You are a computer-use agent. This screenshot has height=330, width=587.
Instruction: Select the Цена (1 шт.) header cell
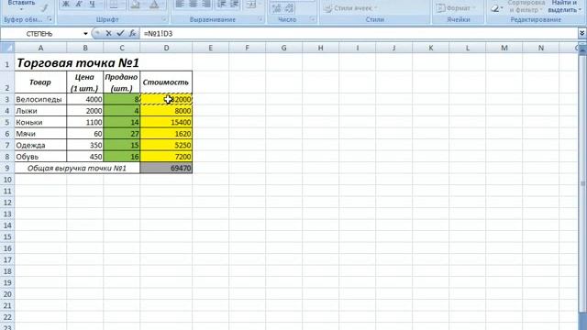click(x=85, y=82)
